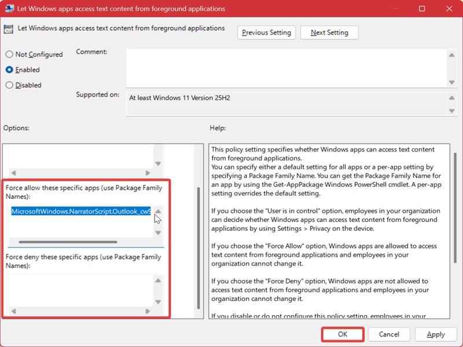The height and width of the screenshot is (347, 463).
Task: Click the Force deny box scroll right arrow
Action: pos(148,311)
